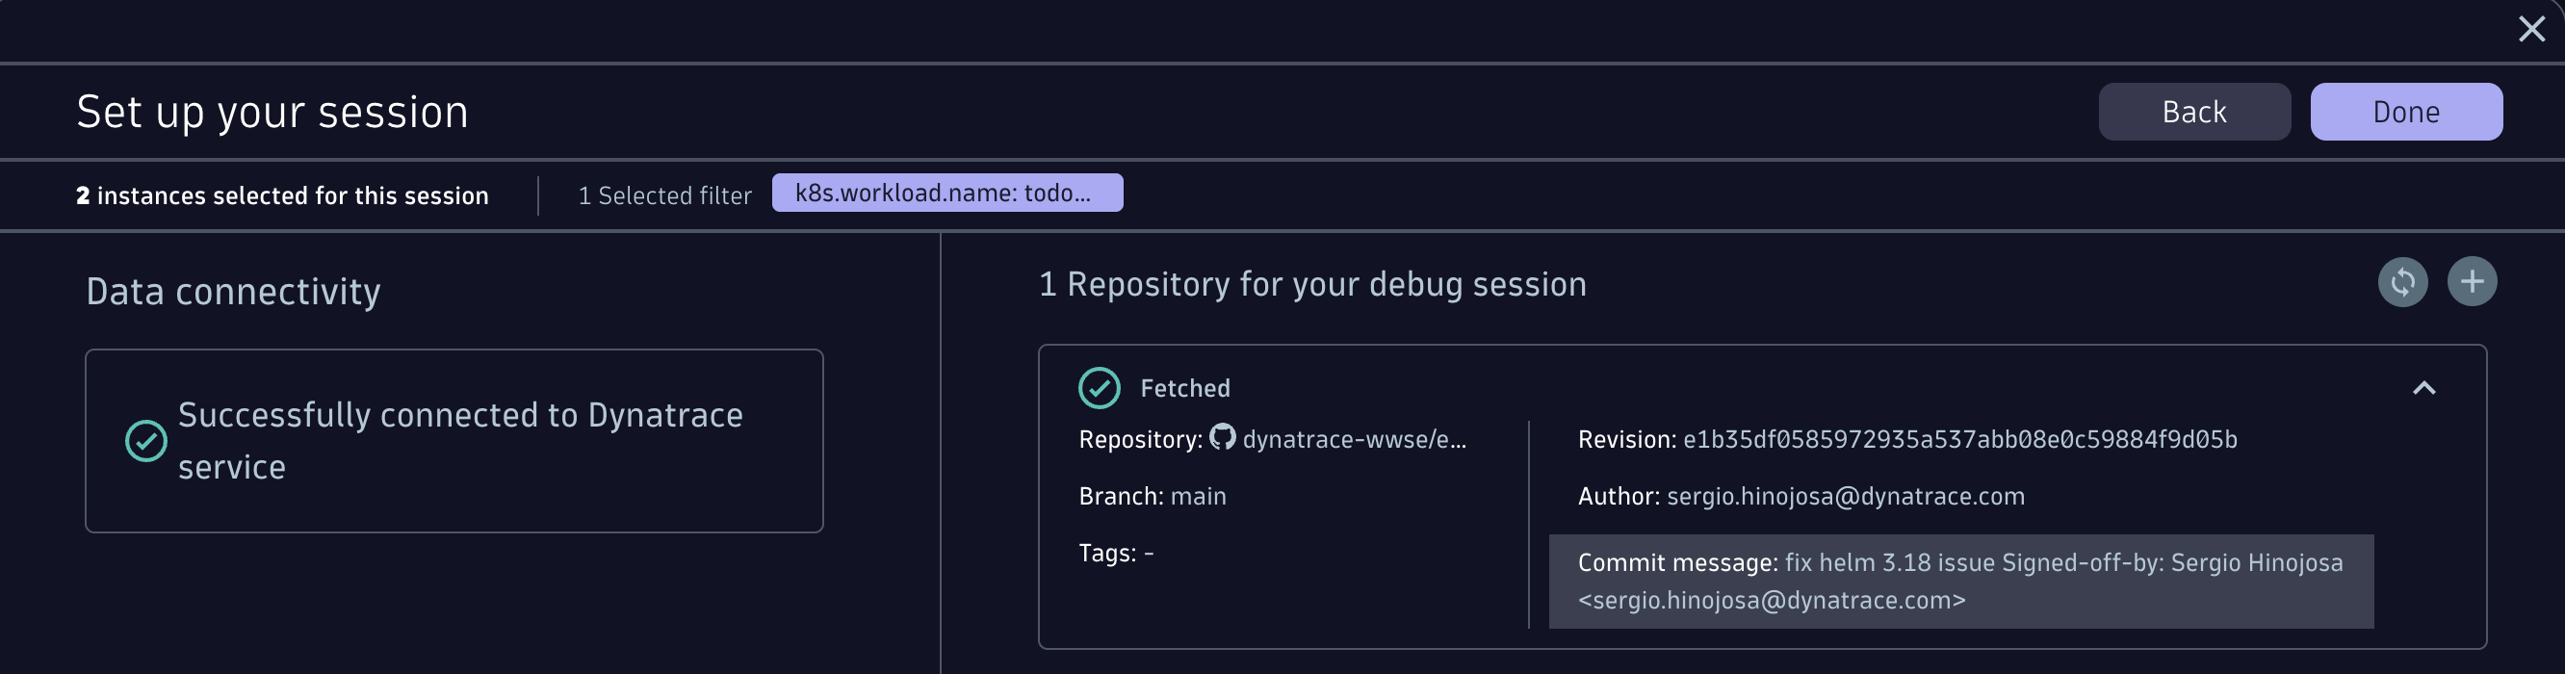The width and height of the screenshot is (2565, 674).
Task: Click the 1 Selected filter label
Action: coord(664,195)
